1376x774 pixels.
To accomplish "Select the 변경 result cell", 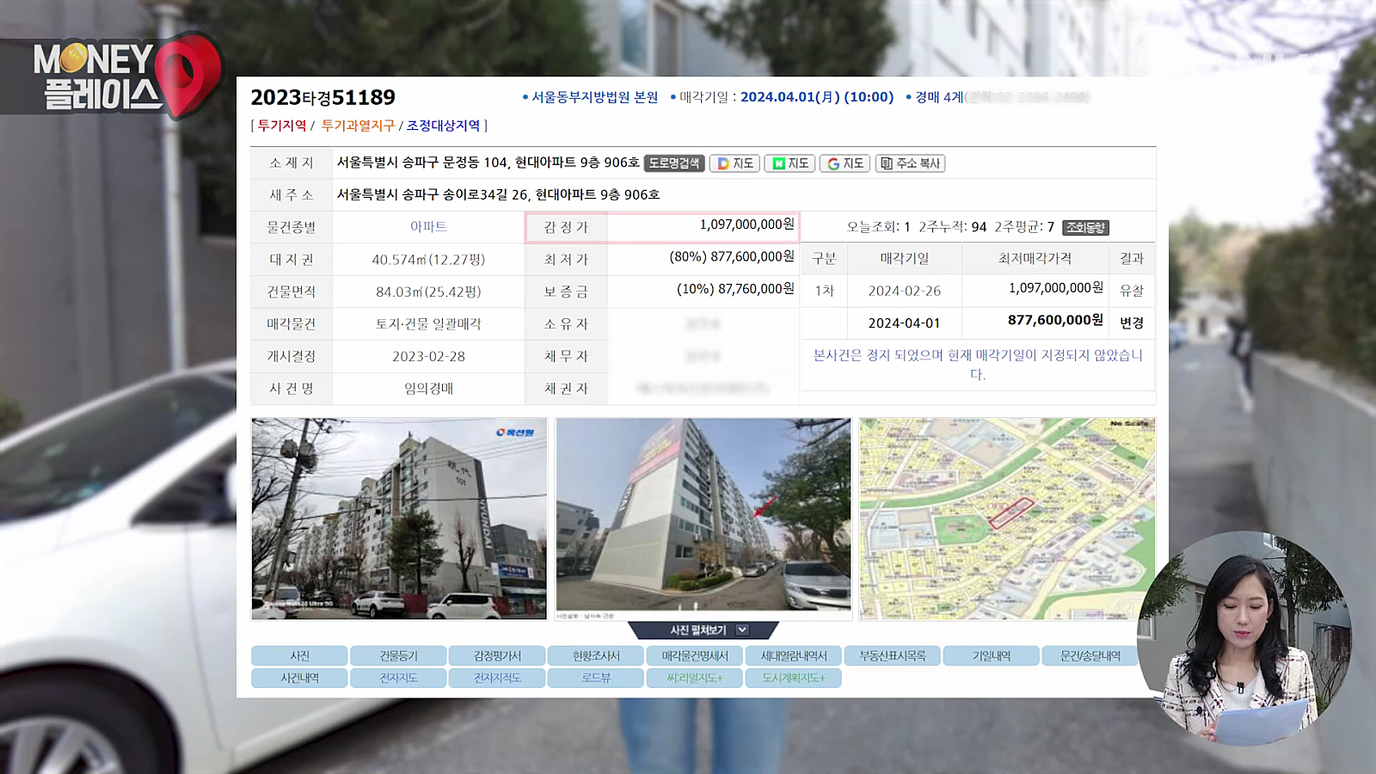I will pyautogui.click(x=1132, y=323).
